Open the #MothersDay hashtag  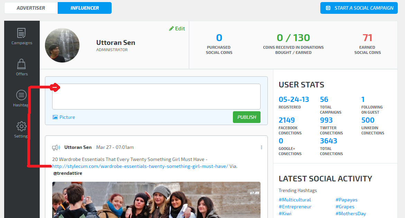point(351,214)
